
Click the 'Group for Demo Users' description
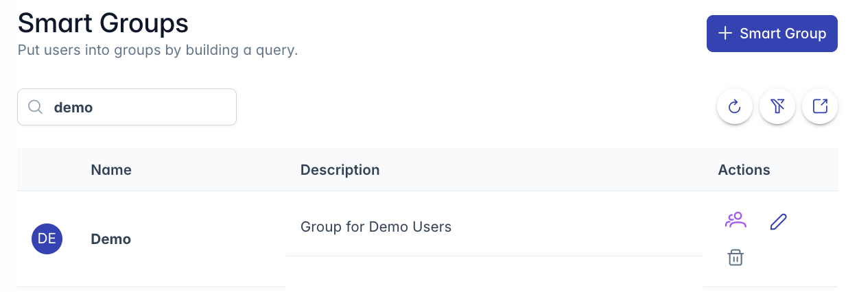tap(376, 226)
